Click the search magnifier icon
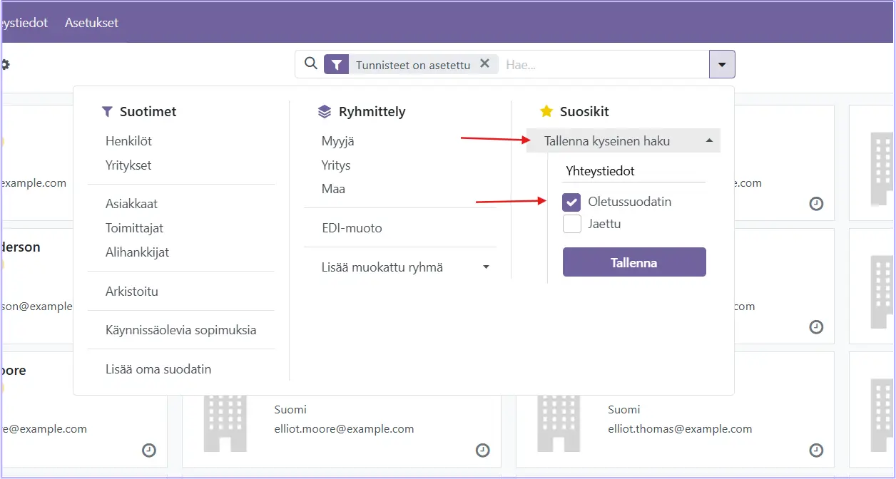Image resolution: width=896 pixels, height=479 pixels. tap(310, 64)
